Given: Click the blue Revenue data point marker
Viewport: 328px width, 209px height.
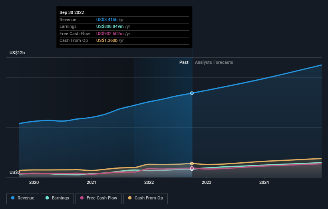Looking at the screenshot, I should pyautogui.click(x=192, y=93).
